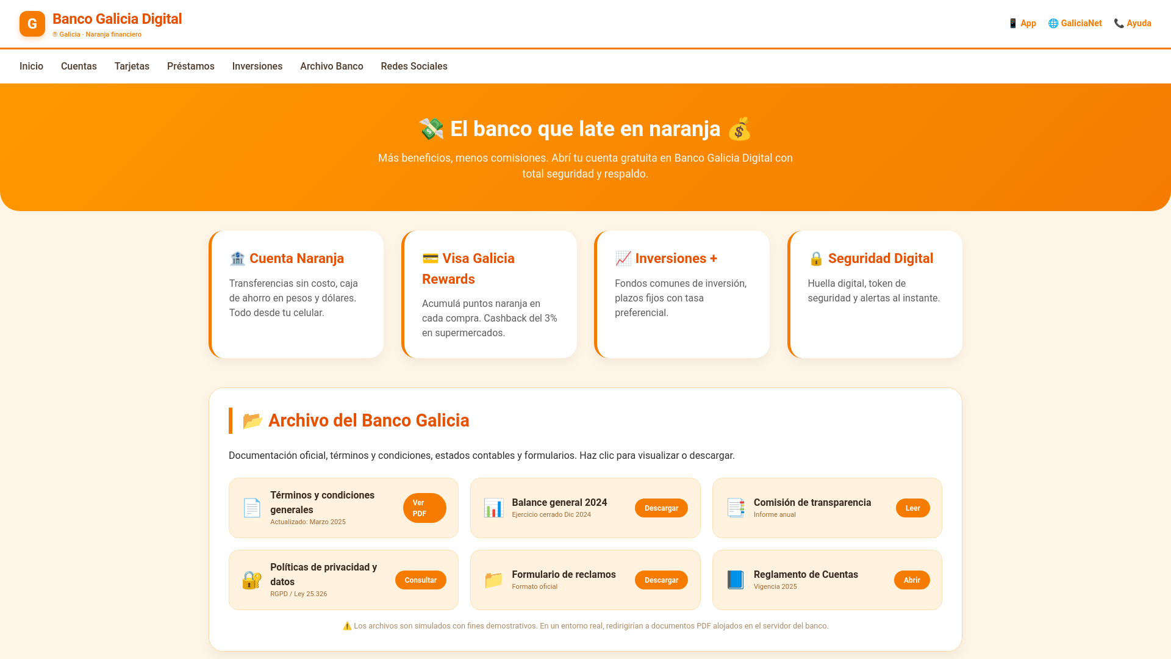Click the orange G logo icon
The height and width of the screenshot is (659, 1171).
point(32,24)
